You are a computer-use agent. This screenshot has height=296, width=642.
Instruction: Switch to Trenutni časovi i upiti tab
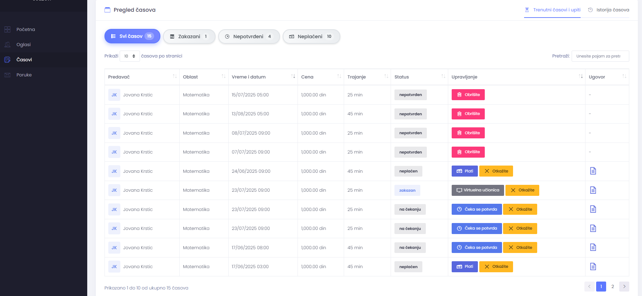[x=552, y=10]
